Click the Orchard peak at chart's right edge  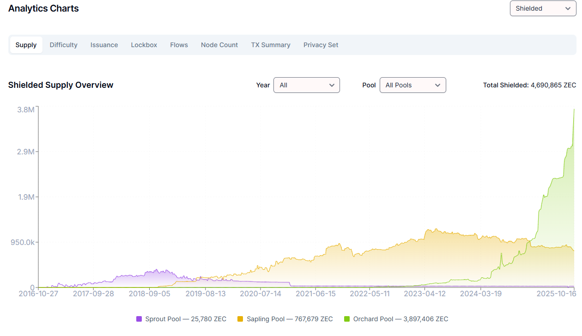pos(574,110)
